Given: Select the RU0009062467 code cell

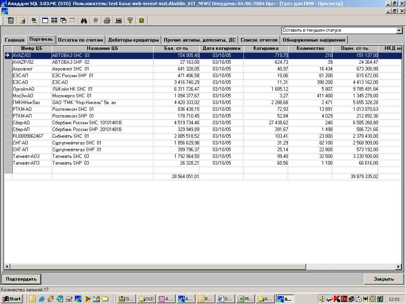Looking at the screenshot, I should [x=32, y=136].
